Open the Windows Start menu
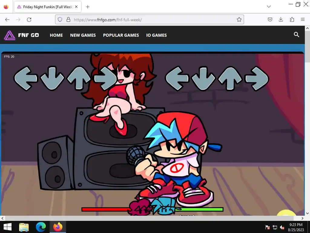310x233 pixels. 8,227
